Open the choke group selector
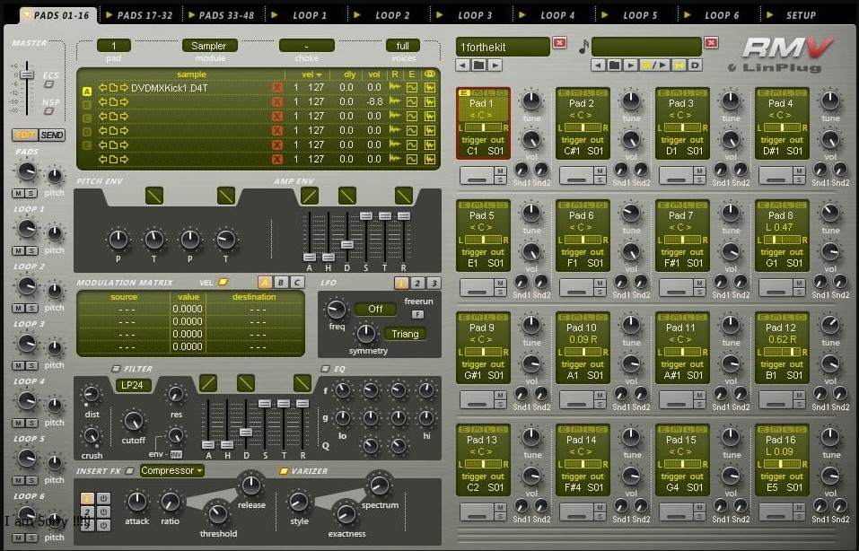The width and height of the screenshot is (859, 551). click(306, 46)
